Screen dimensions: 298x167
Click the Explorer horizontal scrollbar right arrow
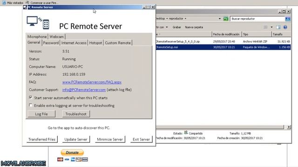pyautogui.click(x=289, y=127)
